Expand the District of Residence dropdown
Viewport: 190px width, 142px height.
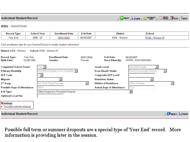click(x=172, y=83)
